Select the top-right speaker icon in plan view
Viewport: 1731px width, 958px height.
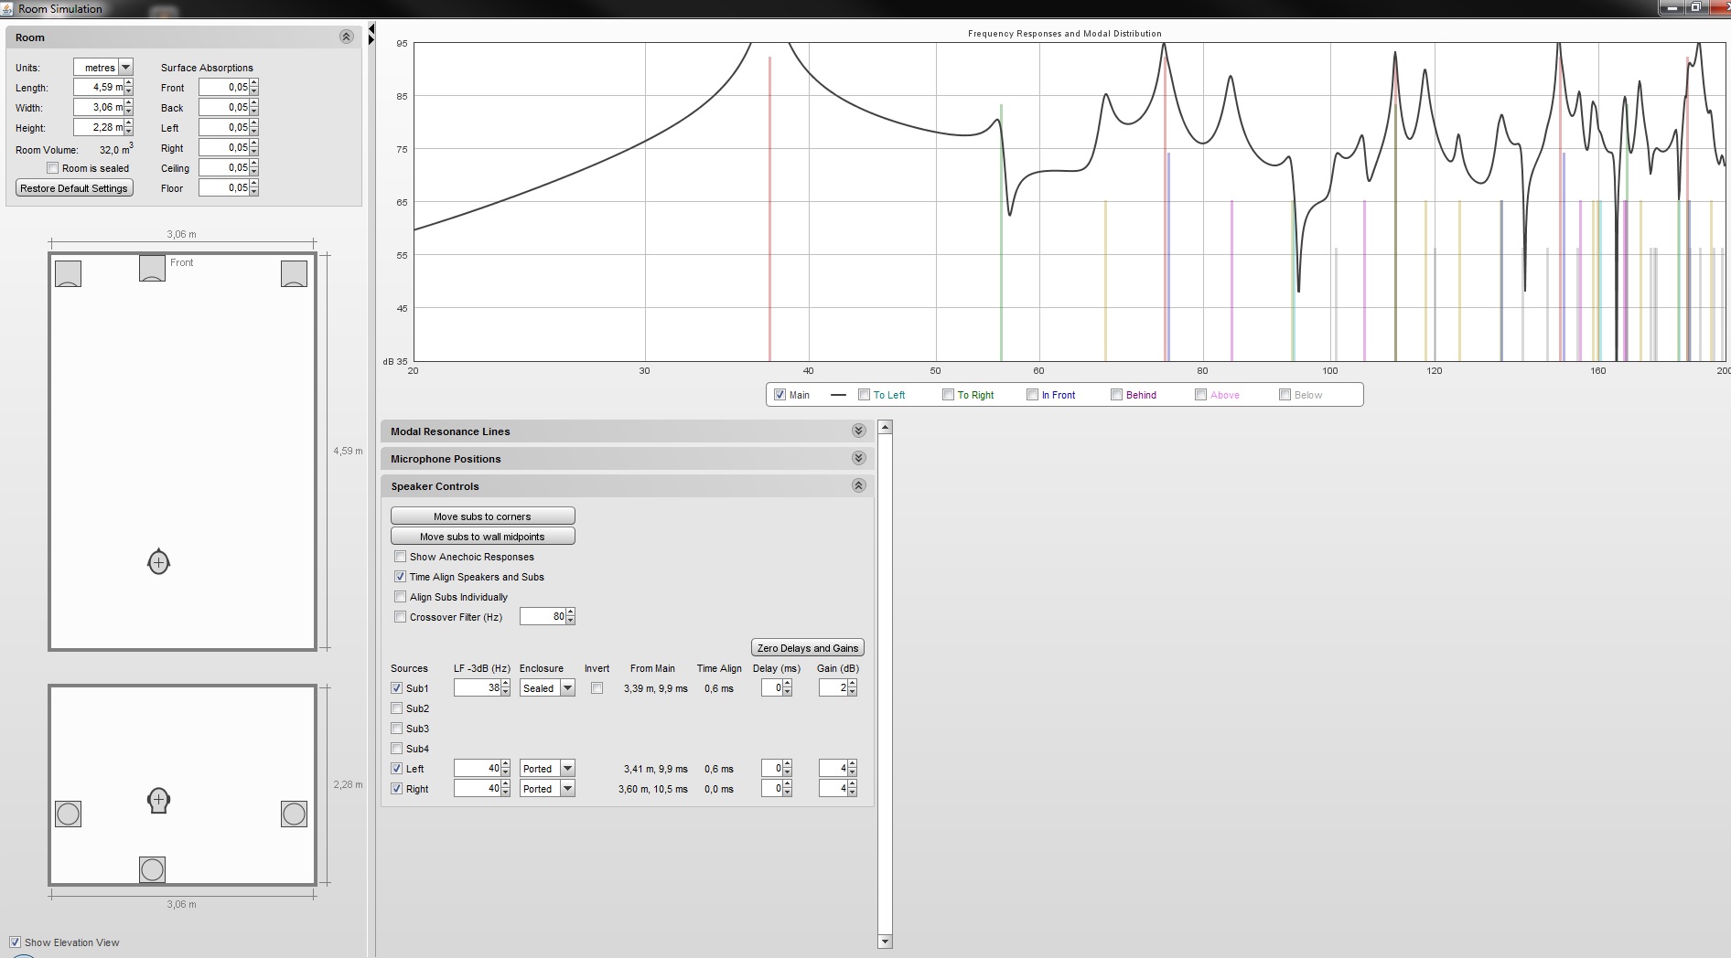click(x=294, y=273)
